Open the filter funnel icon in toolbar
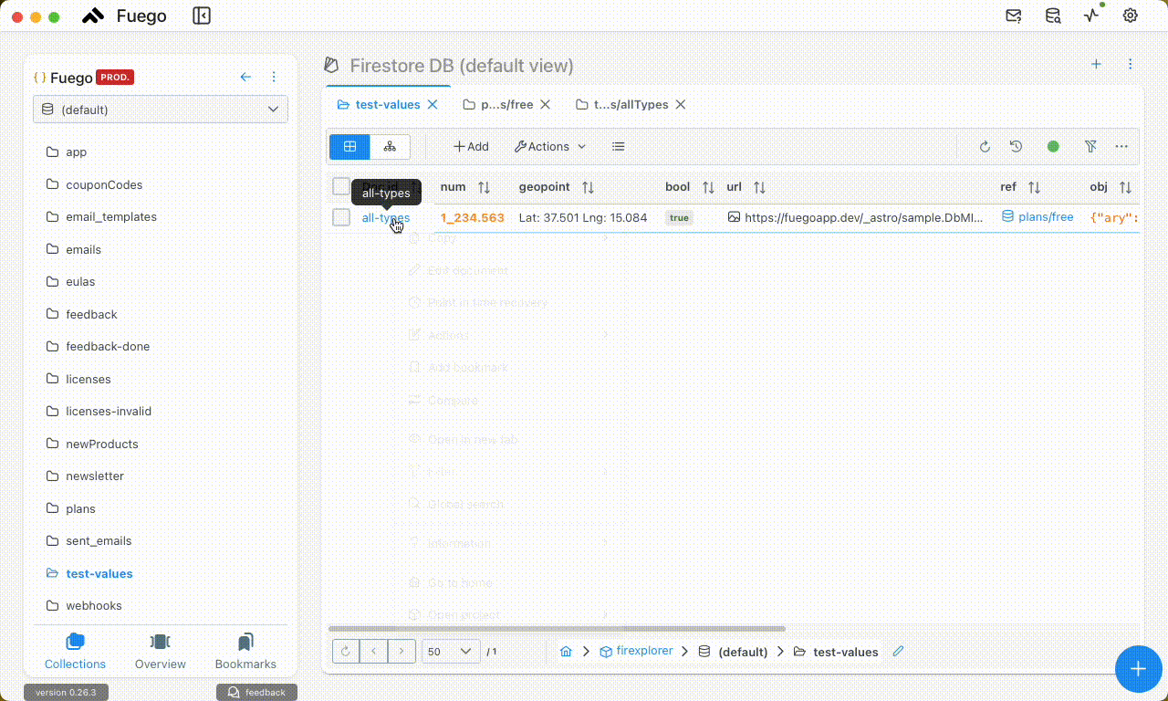Viewport: 1168px width, 701px height. 1090,146
